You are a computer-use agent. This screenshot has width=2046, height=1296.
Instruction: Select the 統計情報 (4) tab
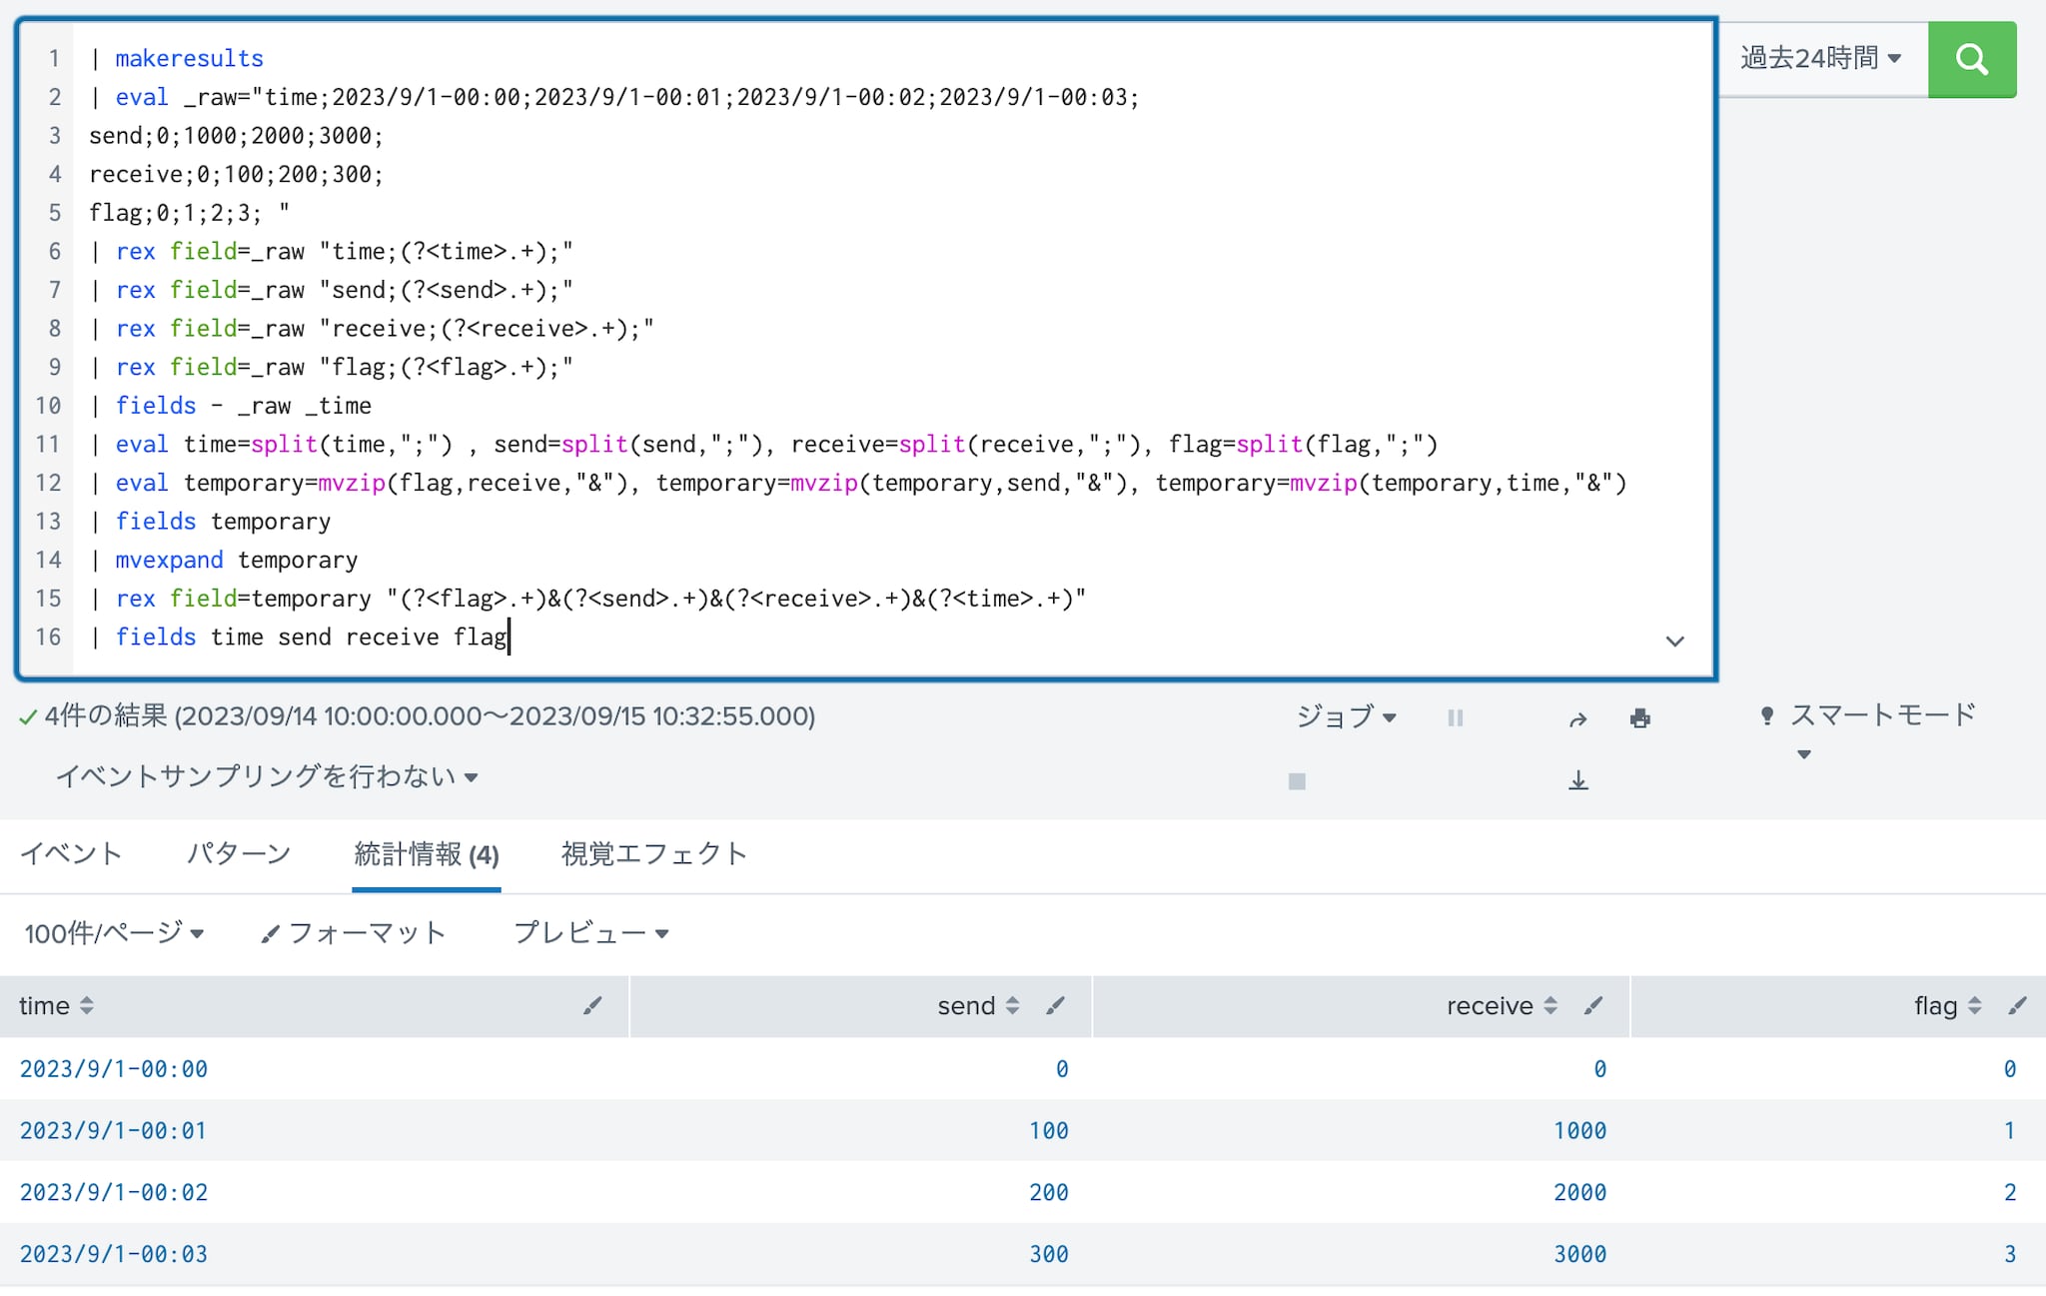click(427, 854)
